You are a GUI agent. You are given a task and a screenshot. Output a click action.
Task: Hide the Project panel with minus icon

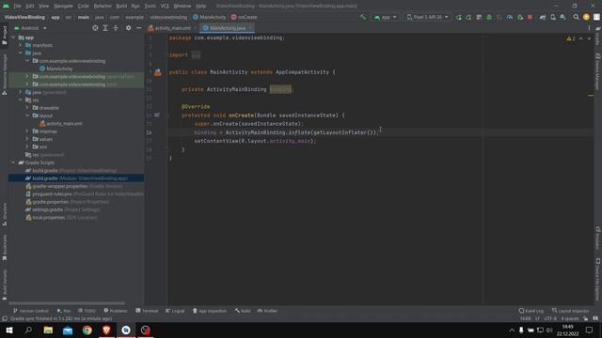pos(138,28)
